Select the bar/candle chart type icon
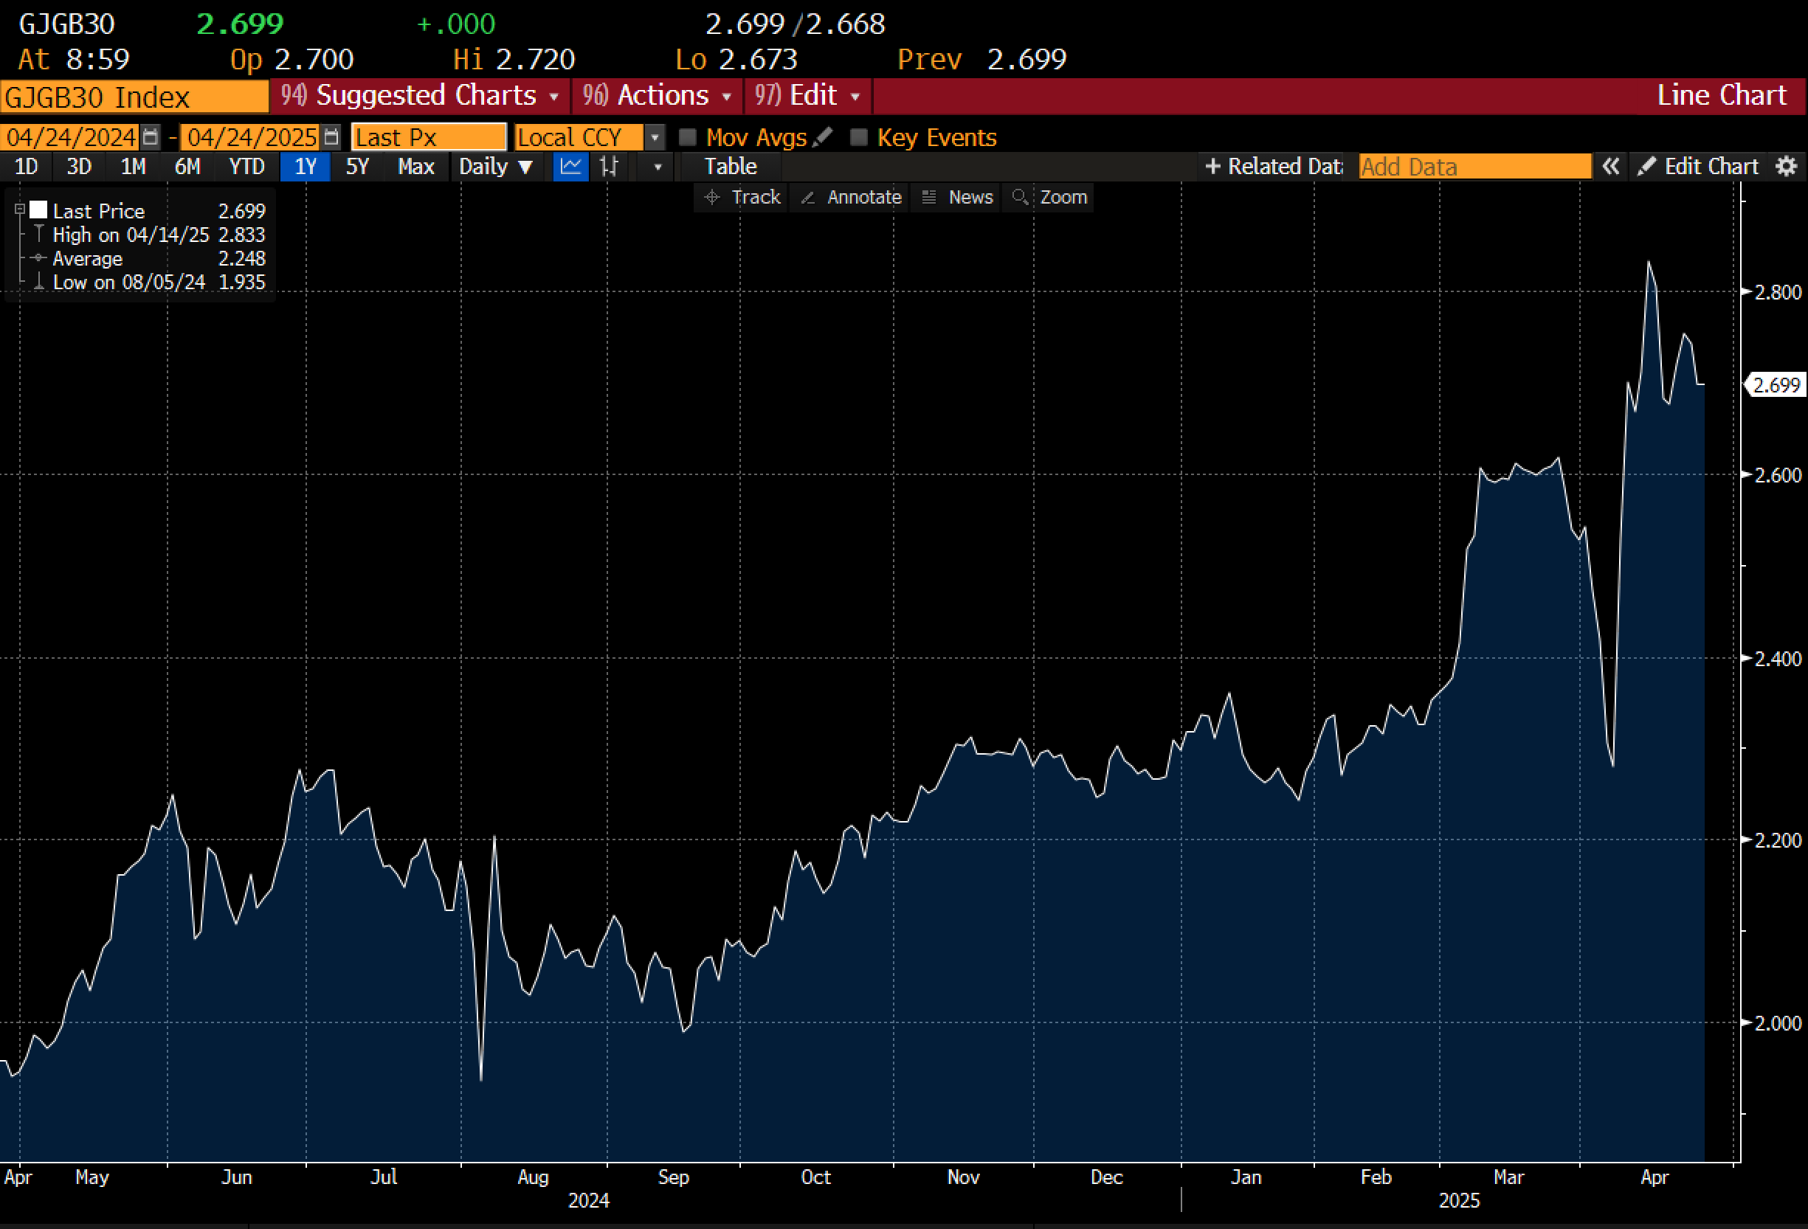The height and width of the screenshot is (1229, 1808). (x=609, y=167)
